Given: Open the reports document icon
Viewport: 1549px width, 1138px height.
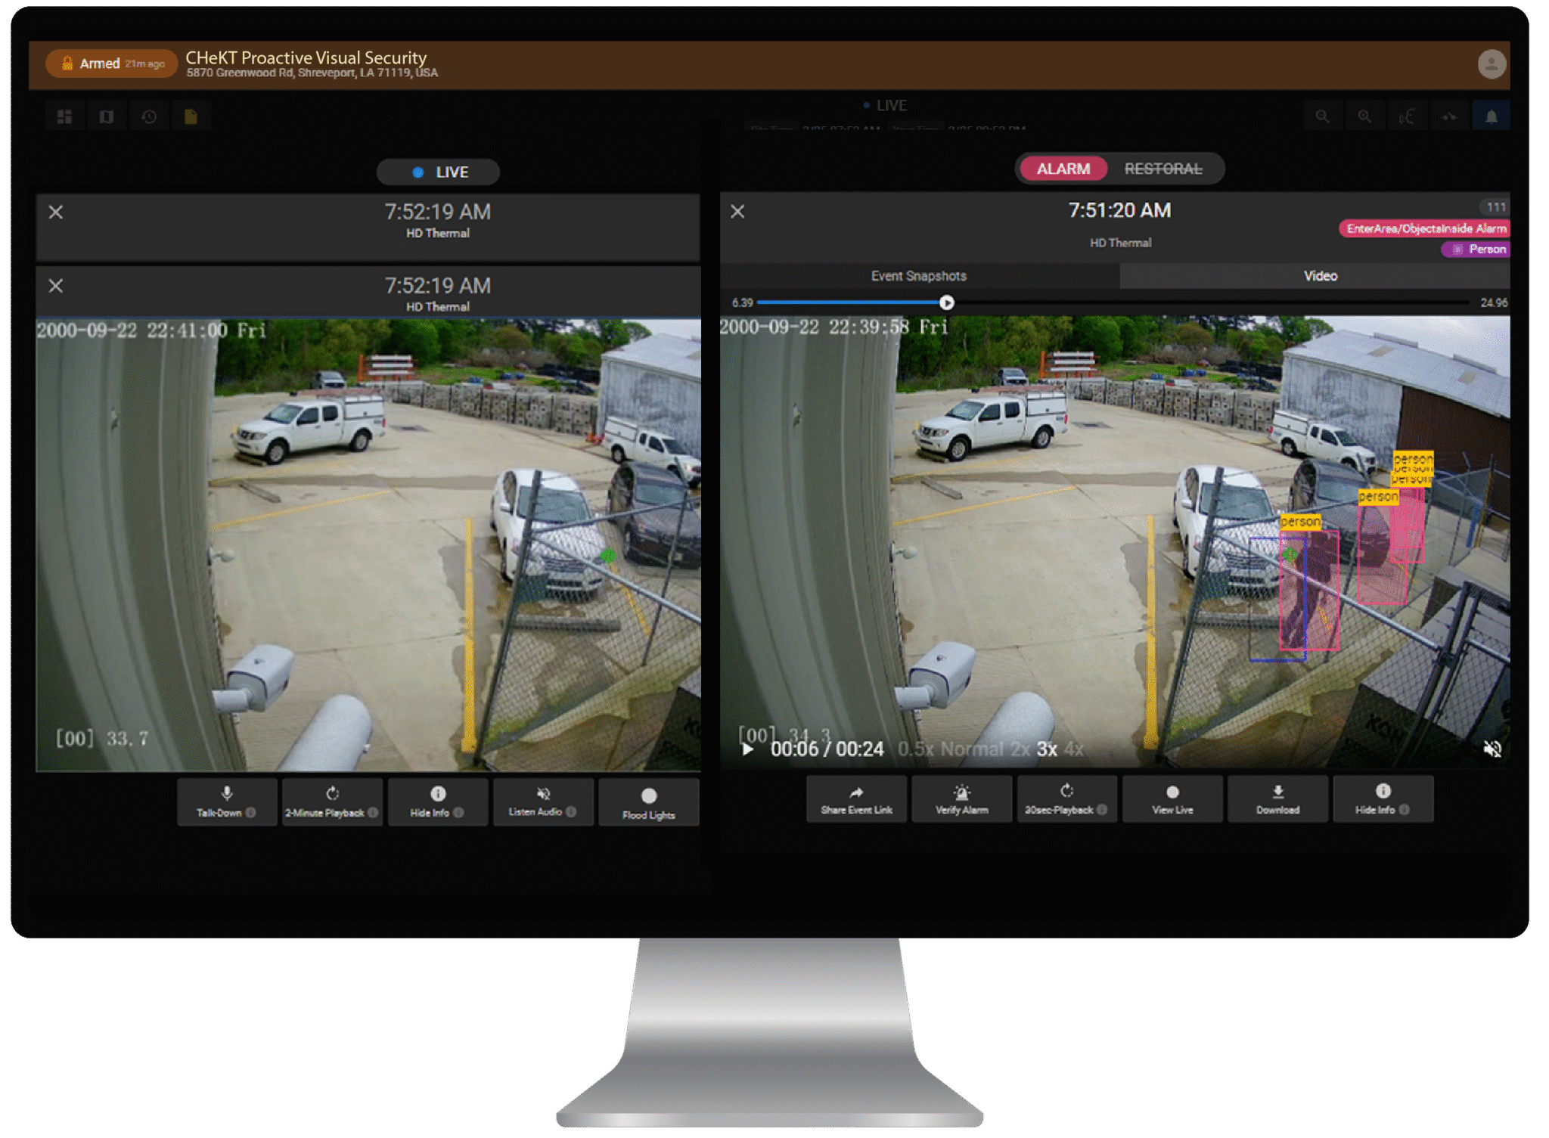Looking at the screenshot, I should [x=191, y=115].
